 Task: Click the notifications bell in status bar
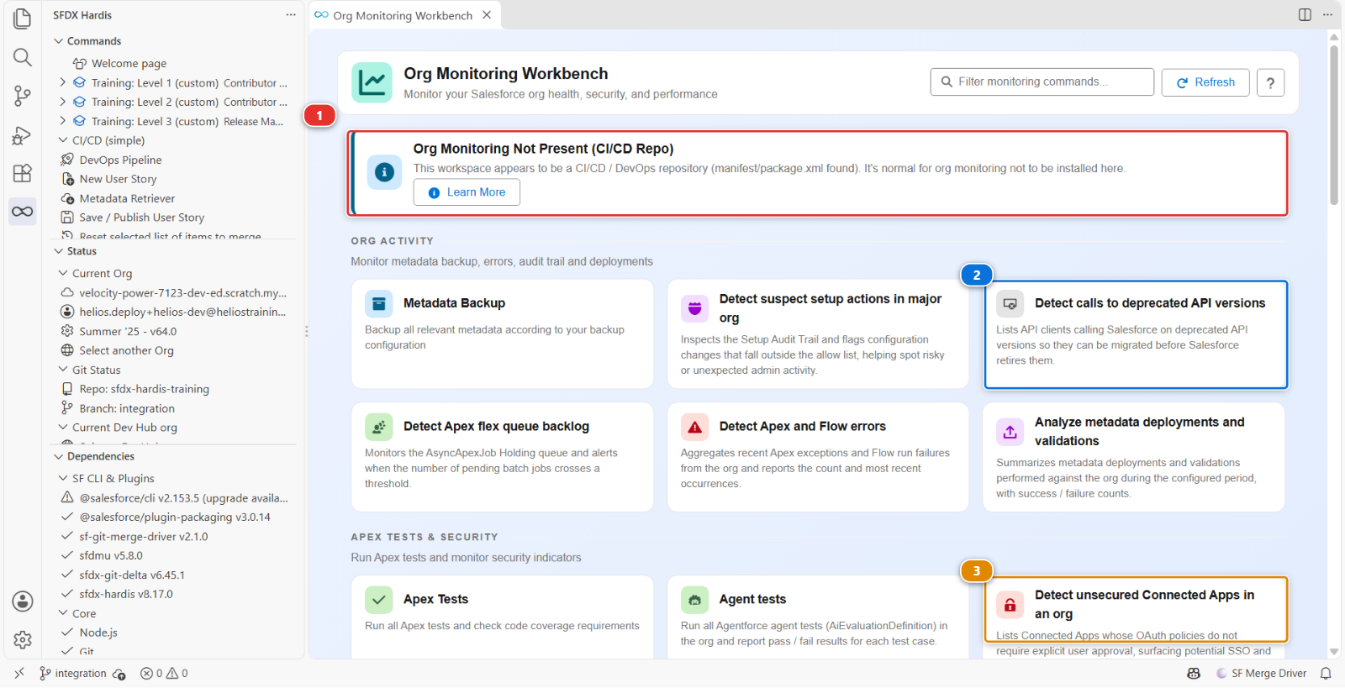(1326, 674)
